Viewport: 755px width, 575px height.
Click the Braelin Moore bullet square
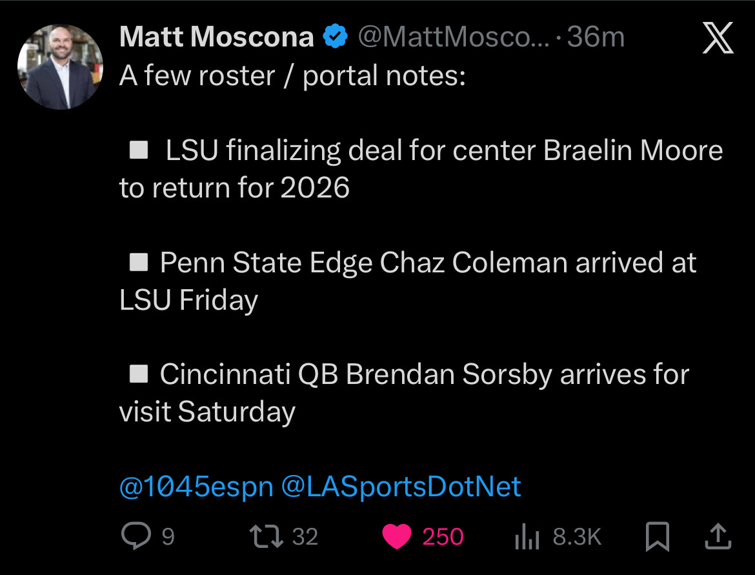139,151
